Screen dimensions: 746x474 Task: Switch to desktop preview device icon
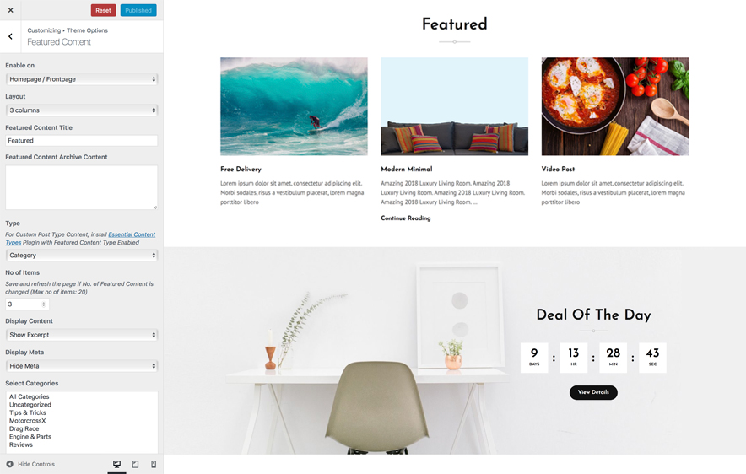tap(116, 464)
